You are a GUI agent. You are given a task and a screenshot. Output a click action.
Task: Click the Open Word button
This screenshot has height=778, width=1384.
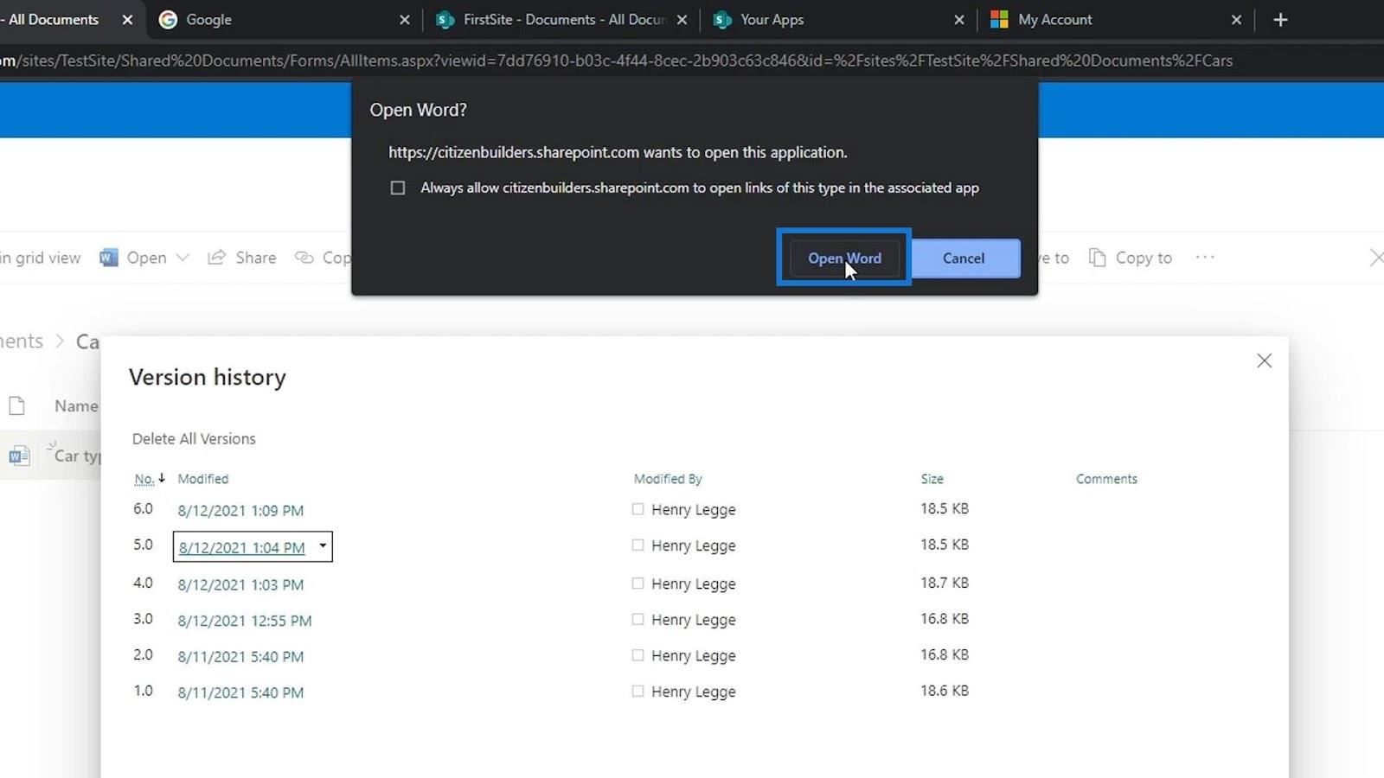tap(844, 258)
